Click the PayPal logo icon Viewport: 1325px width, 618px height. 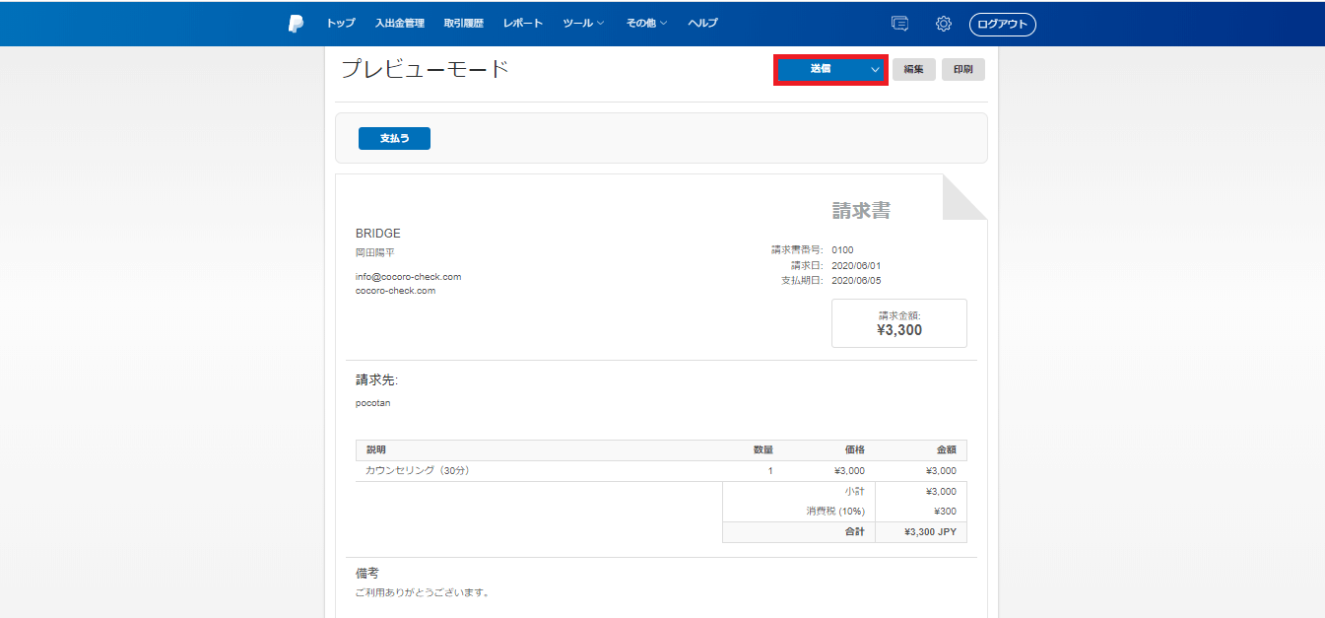[296, 24]
